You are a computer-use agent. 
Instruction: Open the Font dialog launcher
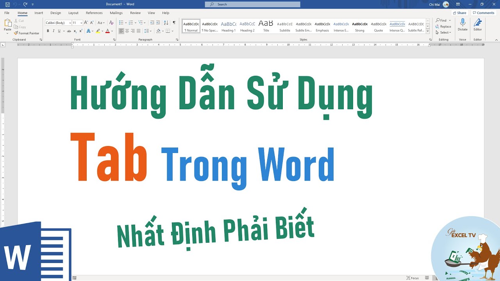click(114, 39)
